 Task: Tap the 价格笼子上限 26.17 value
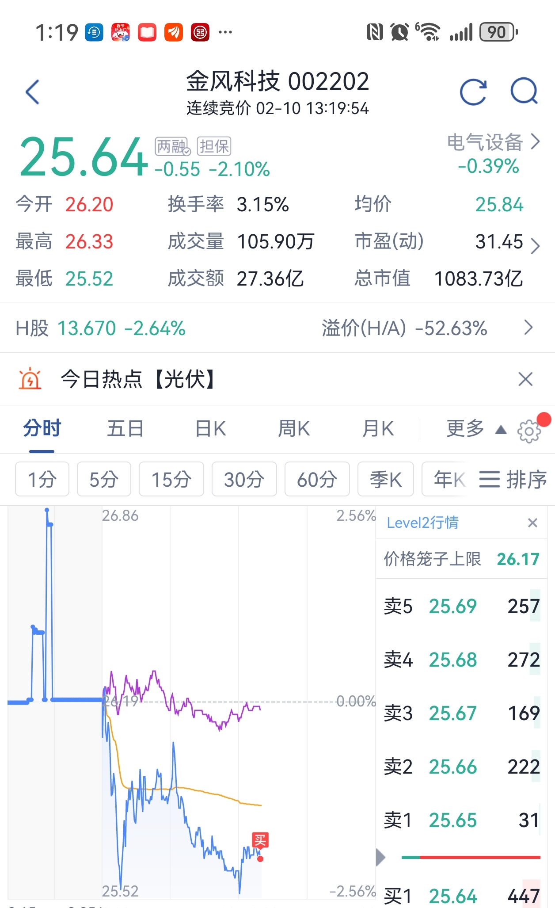click(518, 559)
